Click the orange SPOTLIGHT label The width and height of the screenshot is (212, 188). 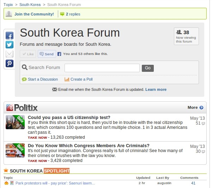(57, 171)
